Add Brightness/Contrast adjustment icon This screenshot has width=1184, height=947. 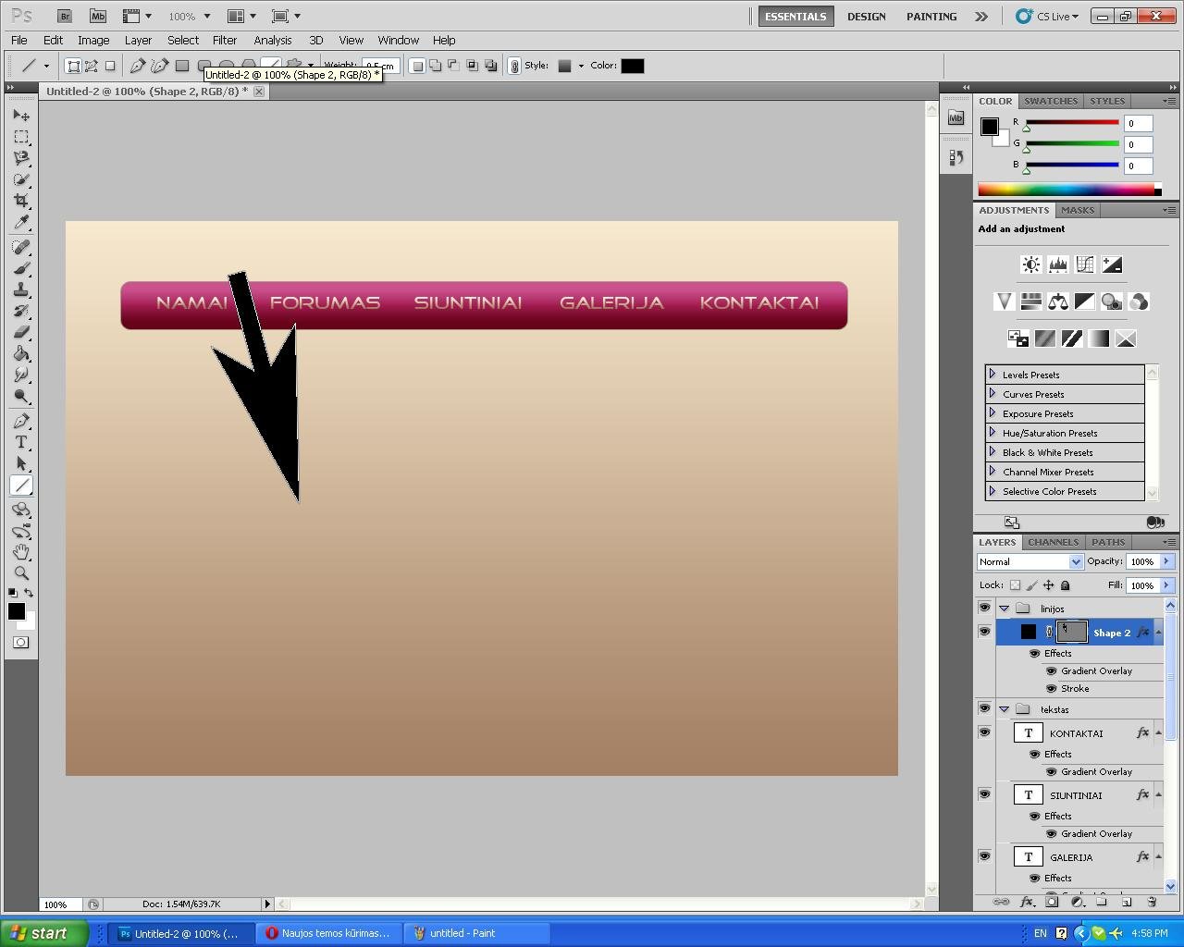coord(1030,264)
